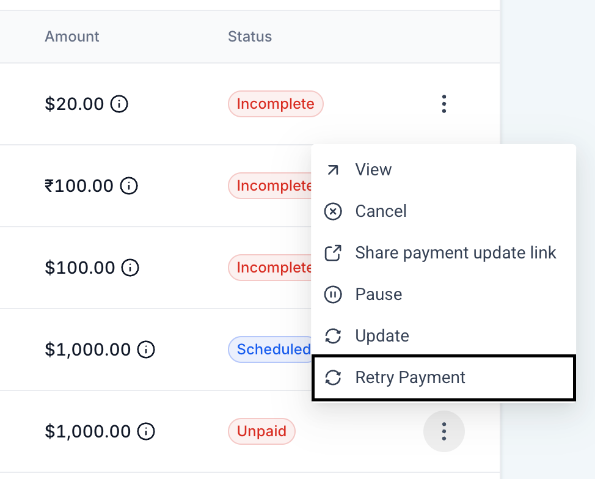Click info icon next to Unpaid row's $1,000.00
Viewport: 595px width, 479px height.
tap(146, 431)
